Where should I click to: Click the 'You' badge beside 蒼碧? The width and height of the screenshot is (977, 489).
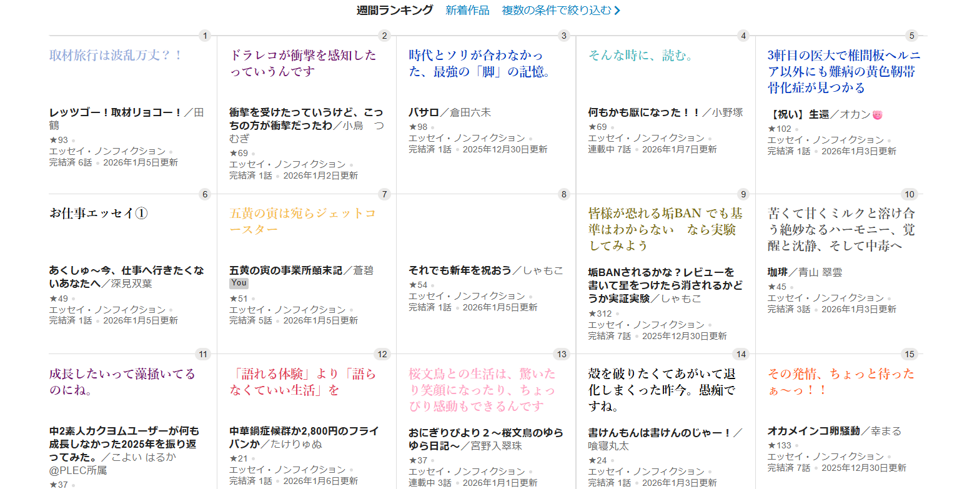[x=239, y=284]
